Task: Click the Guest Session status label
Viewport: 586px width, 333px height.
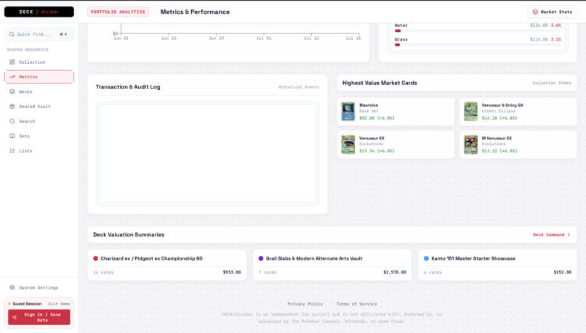Action: [x=28, y=303]
